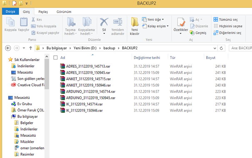Open İndirilenler under Sık Kullanılanlar
The width and height of the screenshot is (252, 158).
pos(23,66)
